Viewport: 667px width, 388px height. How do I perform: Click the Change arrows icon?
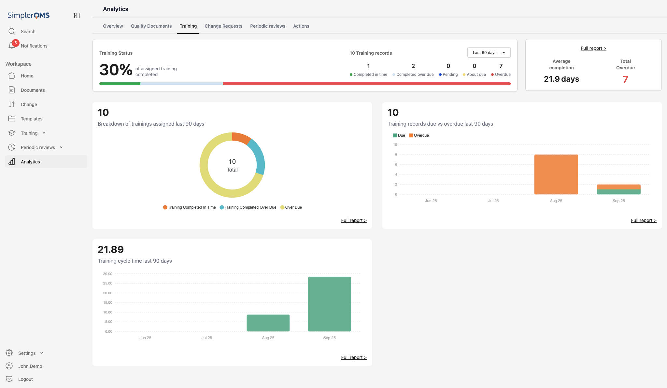tap(12, 104)
